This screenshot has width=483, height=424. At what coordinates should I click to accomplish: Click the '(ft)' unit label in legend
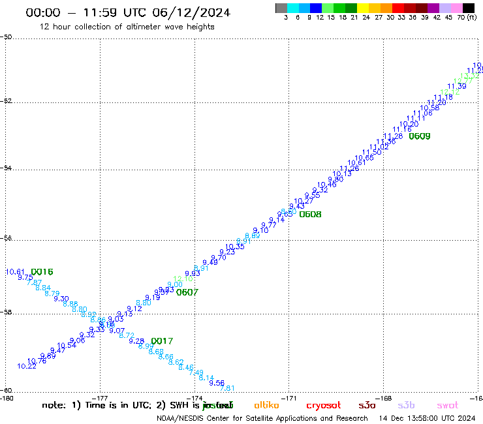point(472,18)
